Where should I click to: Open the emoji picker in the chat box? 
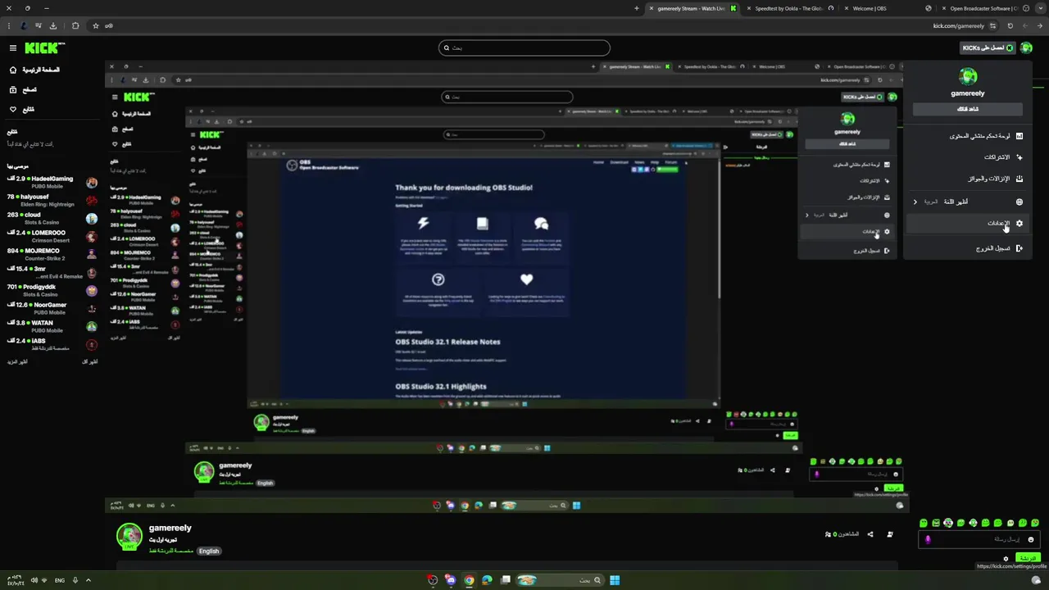click(1031, 539)
